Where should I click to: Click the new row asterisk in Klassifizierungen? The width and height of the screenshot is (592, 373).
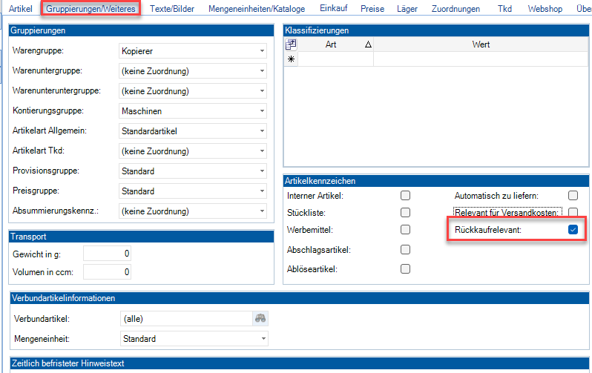(x=291, y=59)
